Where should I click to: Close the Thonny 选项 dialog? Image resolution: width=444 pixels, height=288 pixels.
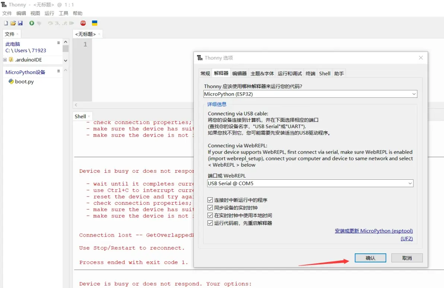[x=421, y=58]
